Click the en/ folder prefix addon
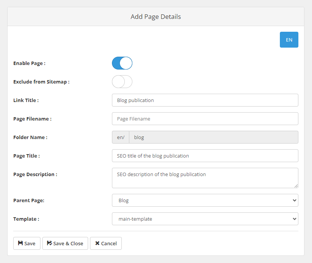The image size is (312, 263). click(121, 137)
